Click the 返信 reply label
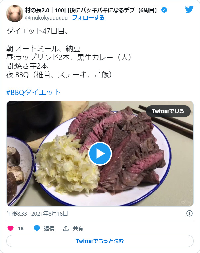200x253 pixels. click(x=49, y=228)
